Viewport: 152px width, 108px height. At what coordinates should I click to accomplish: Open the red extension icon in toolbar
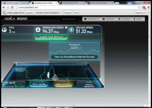(144, 7)
